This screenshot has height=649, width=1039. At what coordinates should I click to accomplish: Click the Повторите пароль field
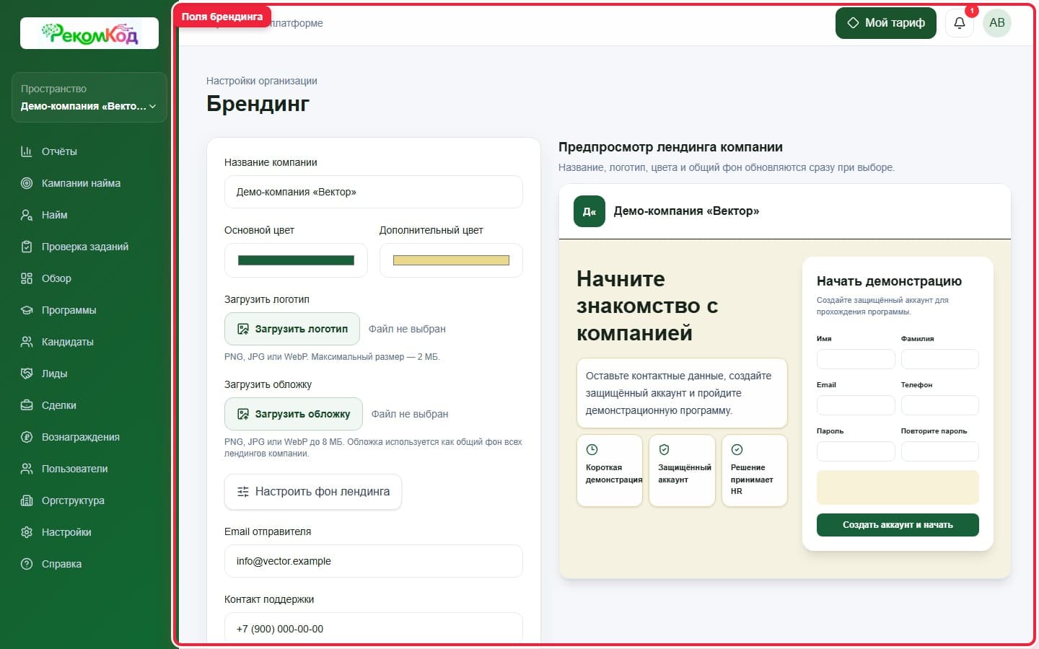click(940, 451)
